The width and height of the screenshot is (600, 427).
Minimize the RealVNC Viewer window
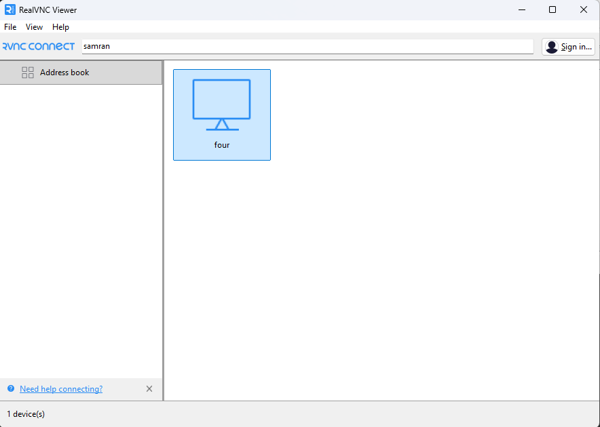click(x=521, y=9)
